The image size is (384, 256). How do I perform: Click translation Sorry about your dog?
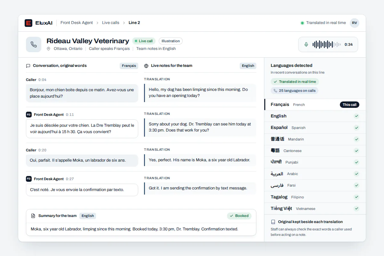click(x=200, y=127)
